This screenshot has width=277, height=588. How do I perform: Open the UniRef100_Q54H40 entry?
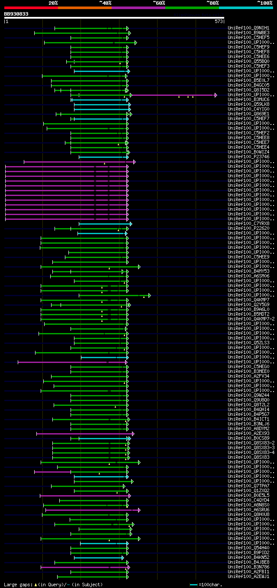click(x=248, y=548)
